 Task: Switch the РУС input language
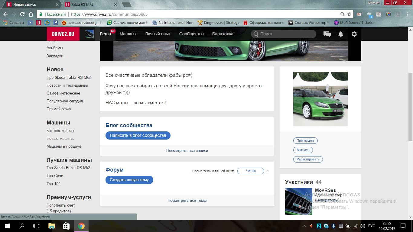[x=372, y=226]
